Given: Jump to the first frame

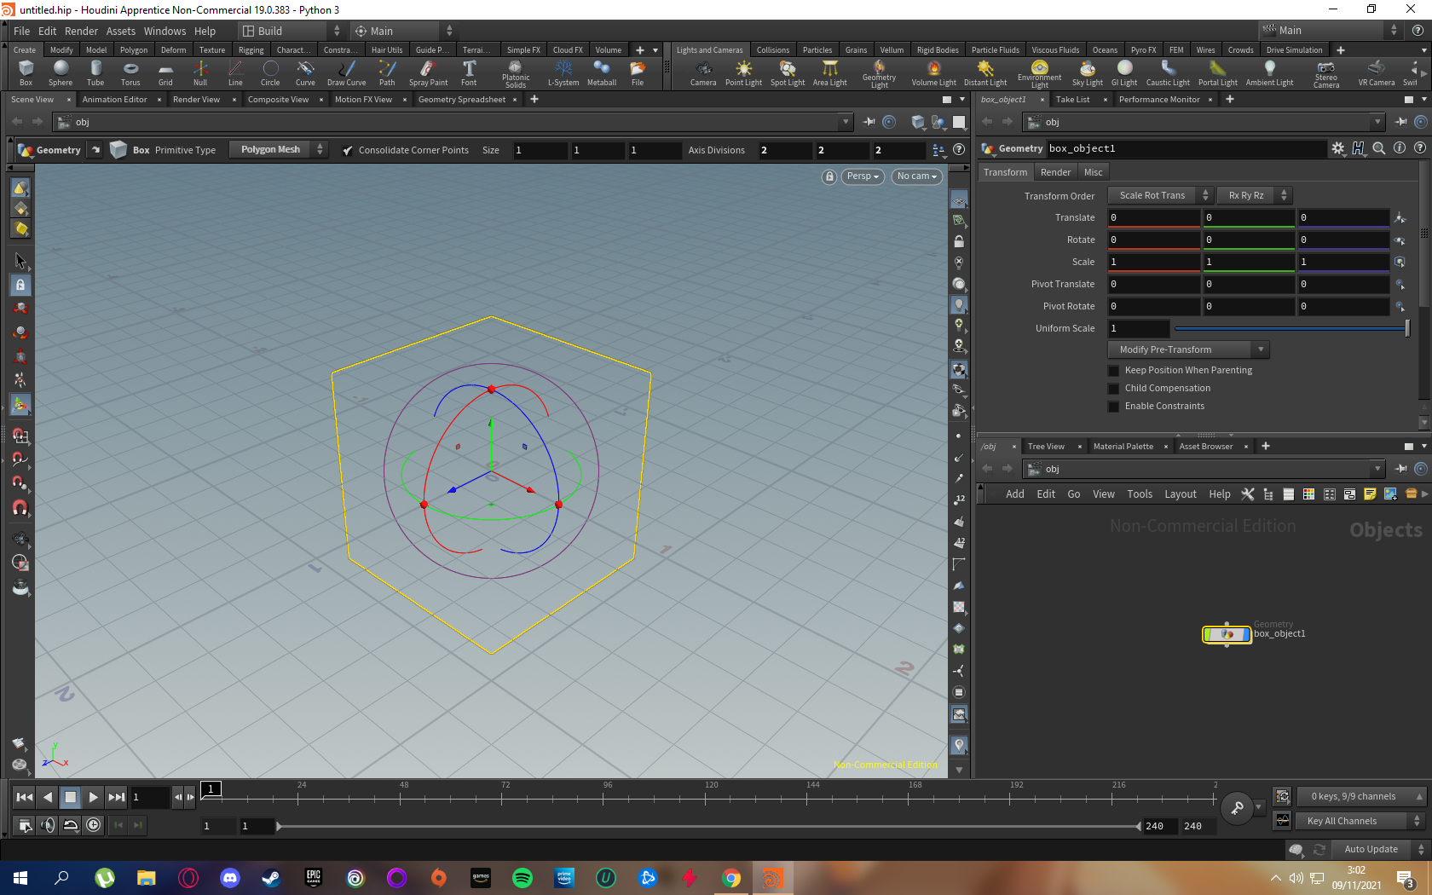Looking at the screenshot, I should click(24, 798).
